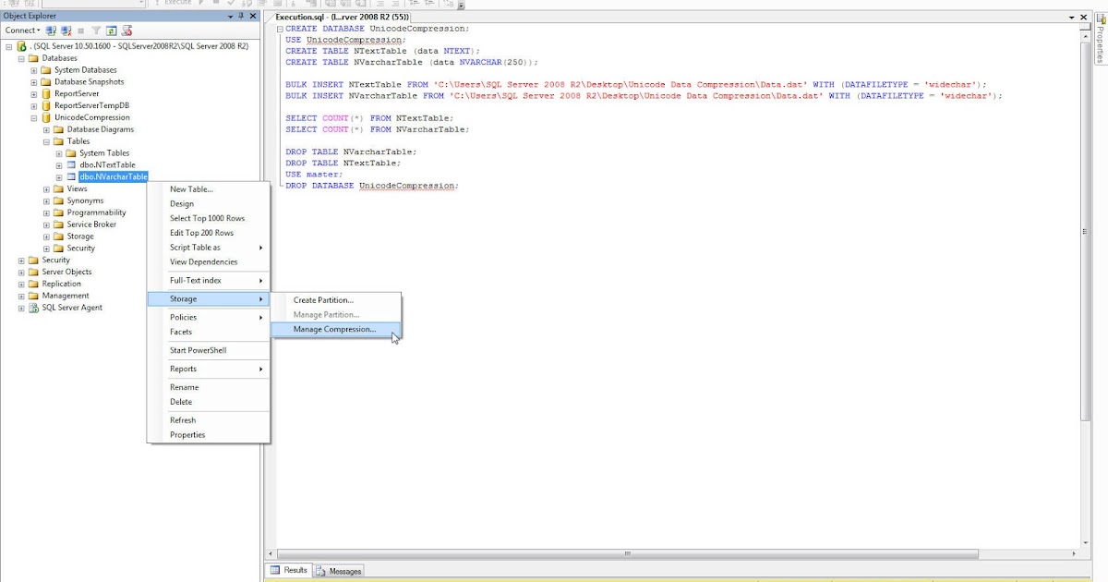
Task: Refresh Object Explorer using its refresh icon
Action: (x=112, y=30)
